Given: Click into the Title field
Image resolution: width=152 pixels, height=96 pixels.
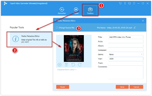Looking at the screenshot, I should click(126, 37).
